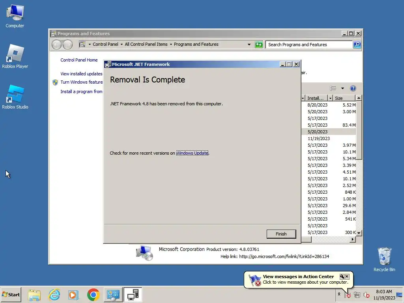Open Windows Media Player from the taskbar

point(73,294)
